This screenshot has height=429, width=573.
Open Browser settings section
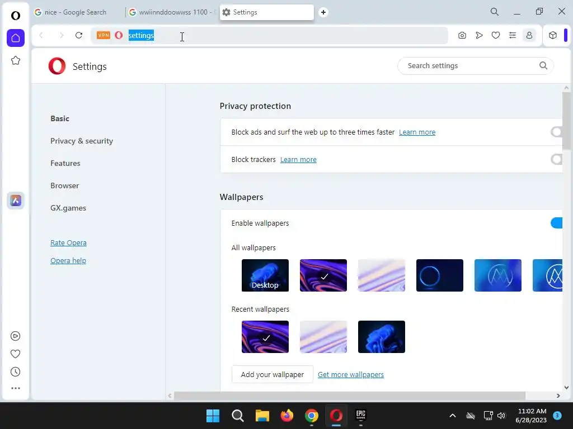coord(65,185)
